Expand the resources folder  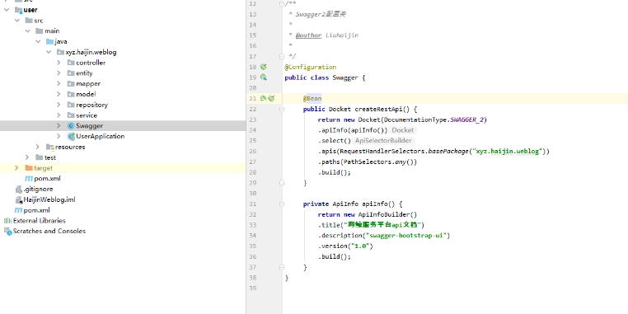38,147
